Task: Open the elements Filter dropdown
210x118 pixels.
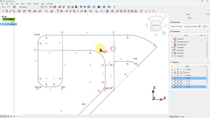Action: point(188,66)
